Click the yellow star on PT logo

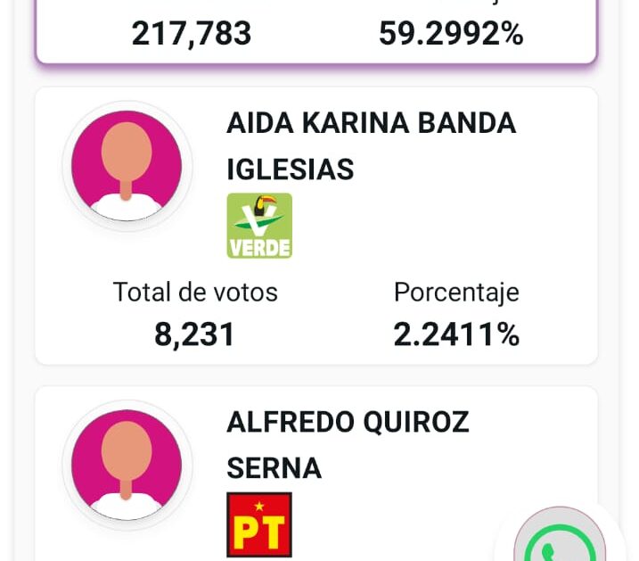point(259,505)
